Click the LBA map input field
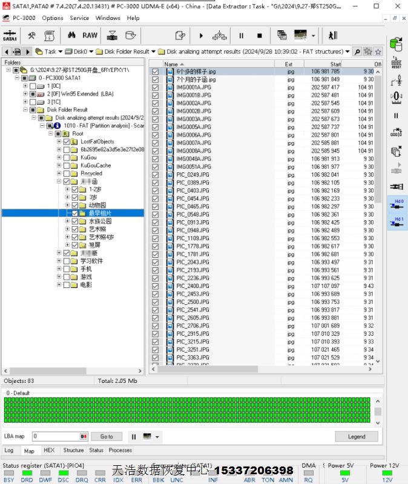Screen dimensions: 408x484 [x=56, y=436]
